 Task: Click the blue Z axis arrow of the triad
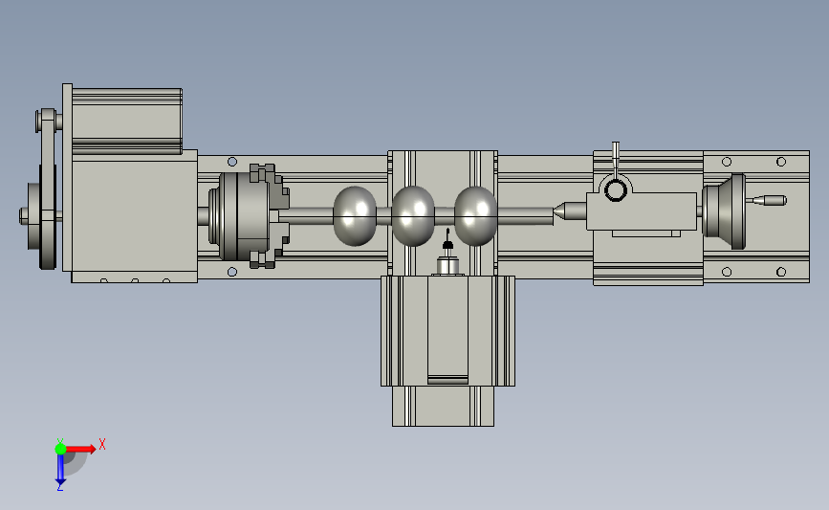tap(60, 470)
